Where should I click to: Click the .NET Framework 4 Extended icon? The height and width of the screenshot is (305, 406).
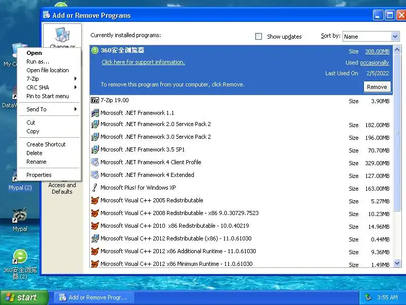95,175
